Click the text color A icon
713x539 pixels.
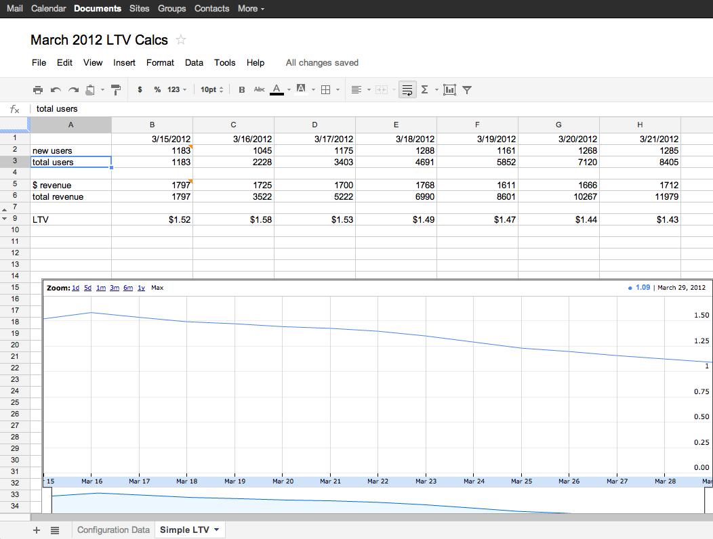(x=277, y=90)
